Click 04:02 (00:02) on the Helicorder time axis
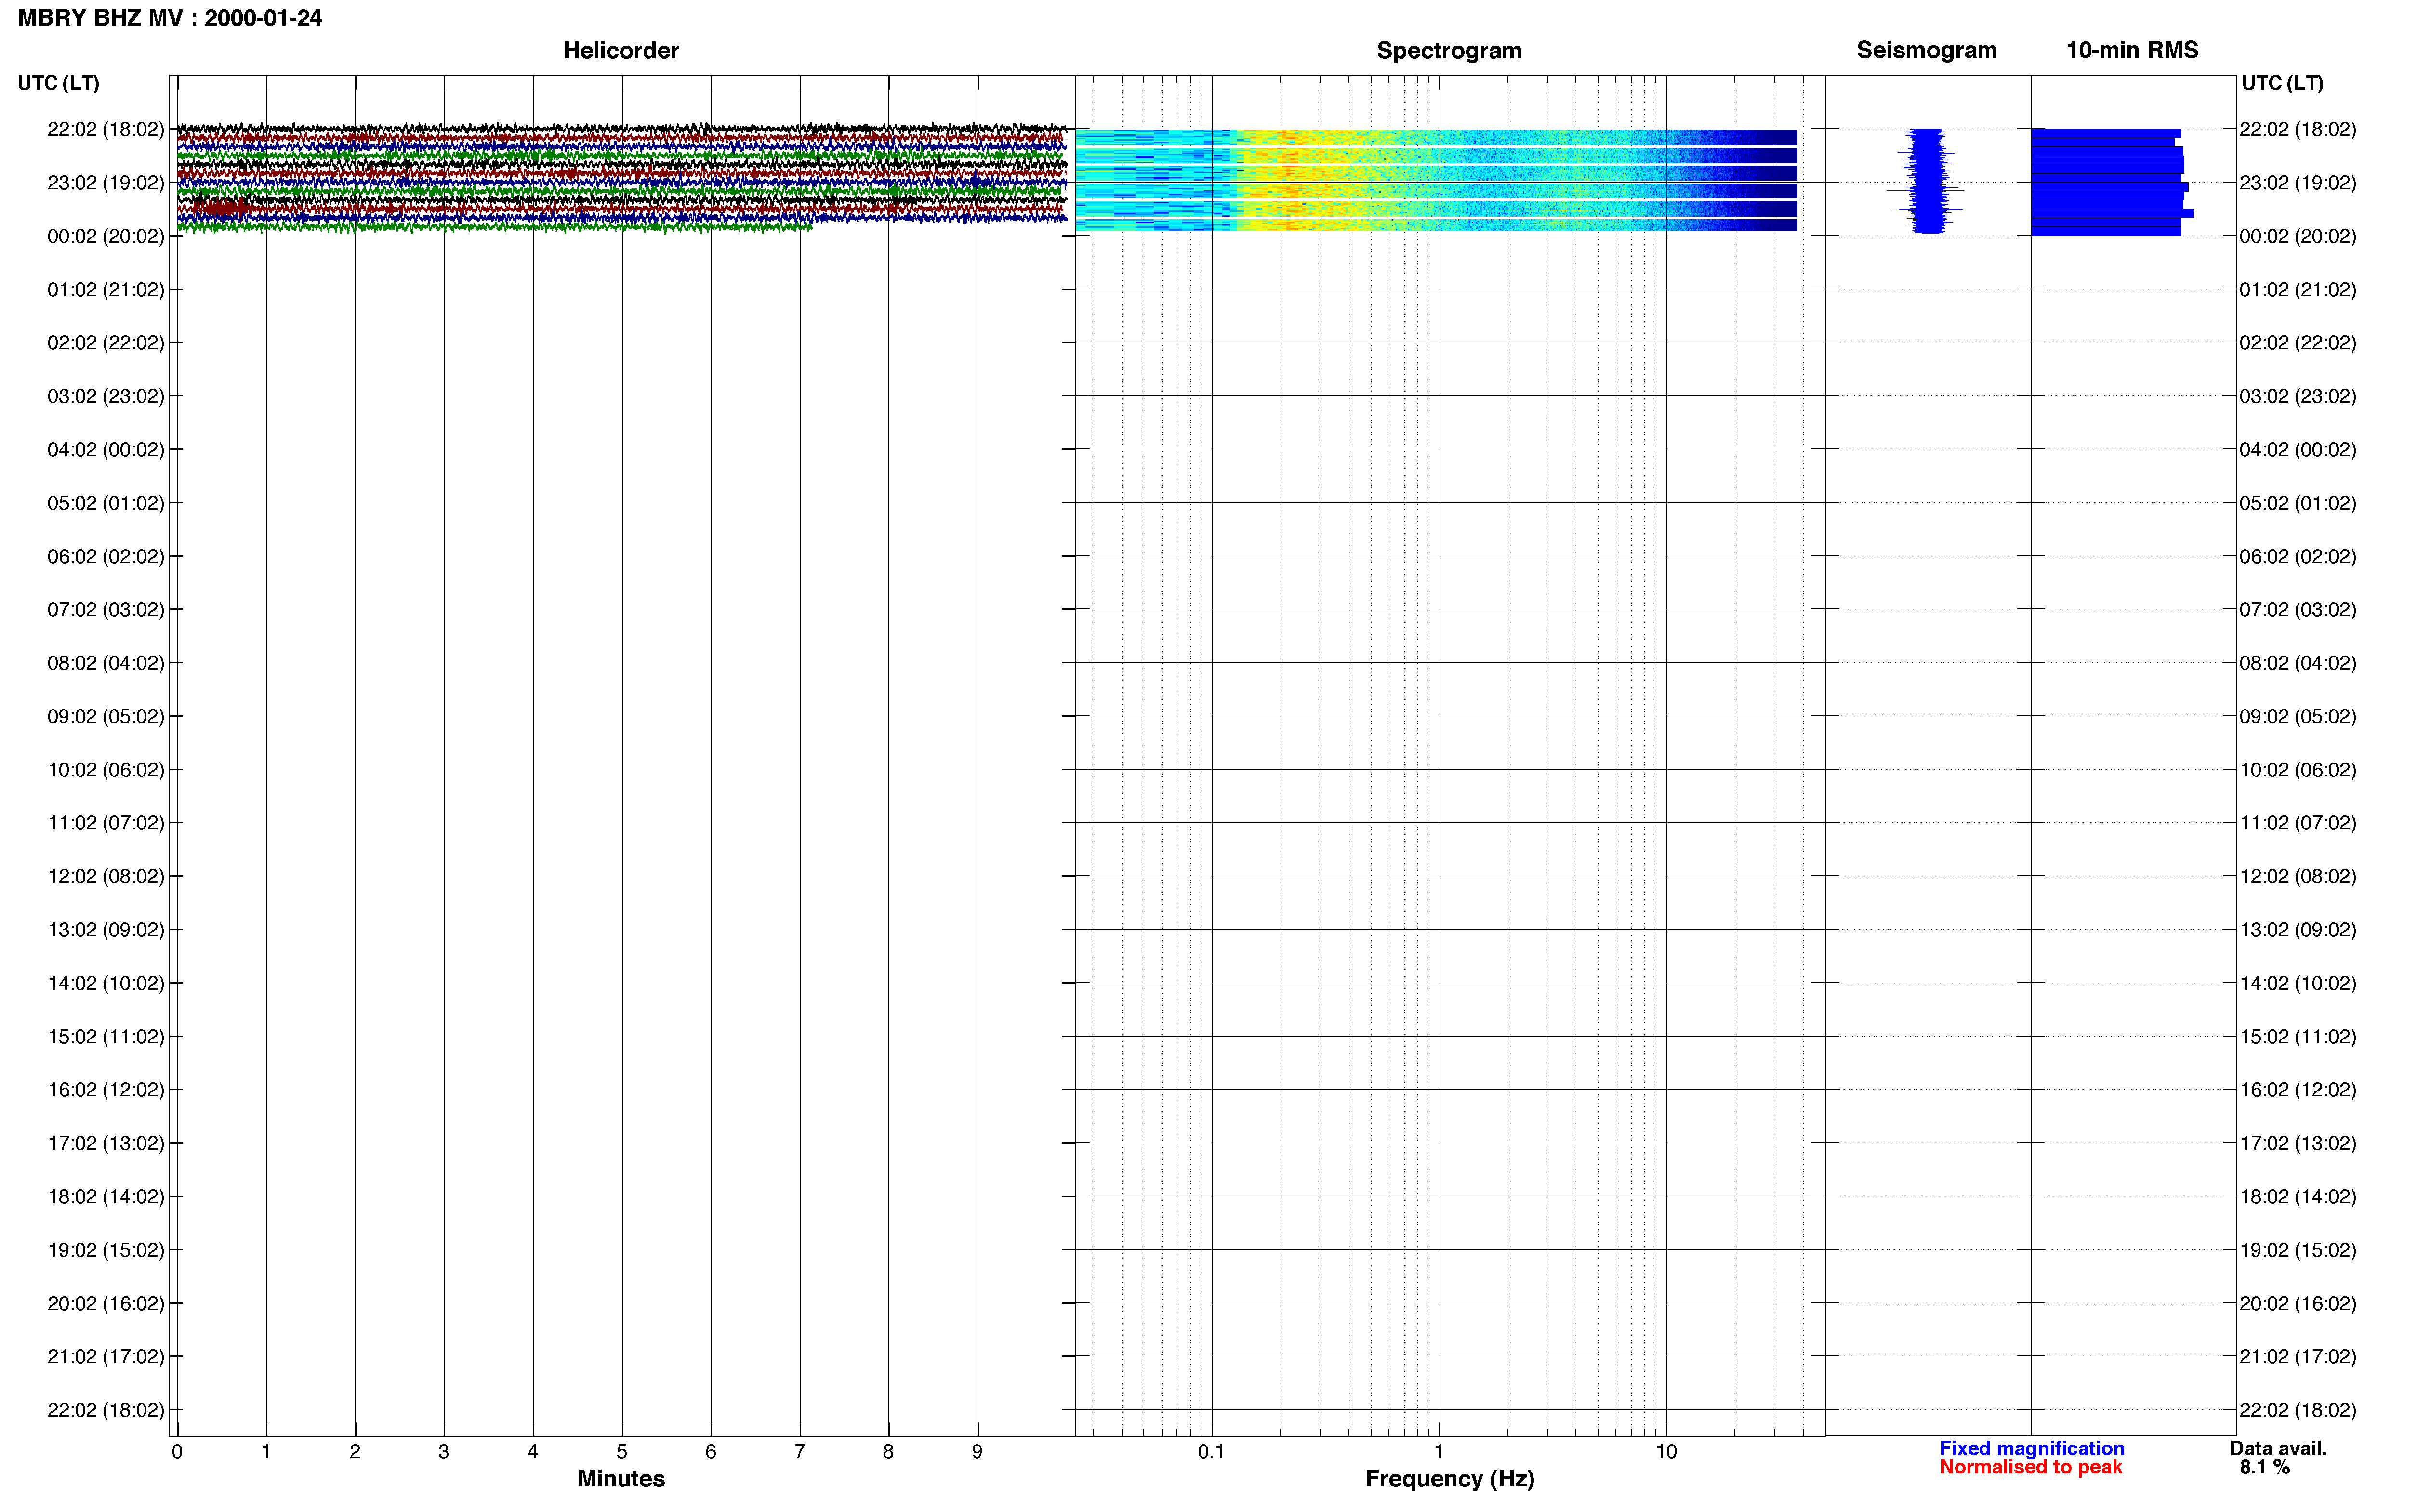 click(x=105, y=450)
